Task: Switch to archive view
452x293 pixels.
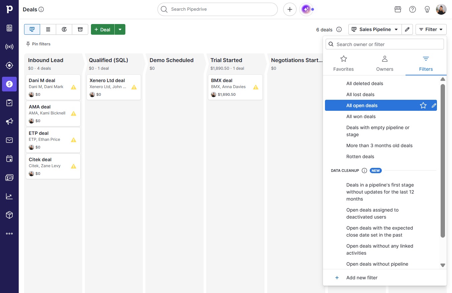Action: click(x=80, y=29)
